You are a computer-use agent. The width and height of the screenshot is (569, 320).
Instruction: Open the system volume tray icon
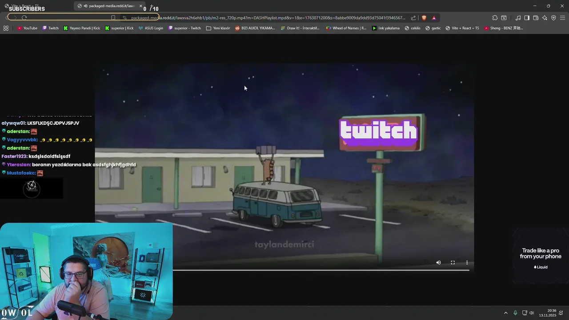coord(532,313)
